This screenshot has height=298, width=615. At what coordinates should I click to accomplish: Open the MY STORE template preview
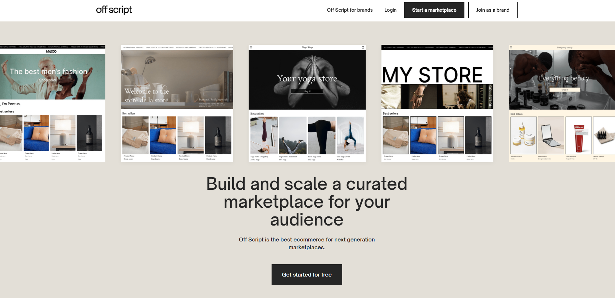[x=437, y=103]
